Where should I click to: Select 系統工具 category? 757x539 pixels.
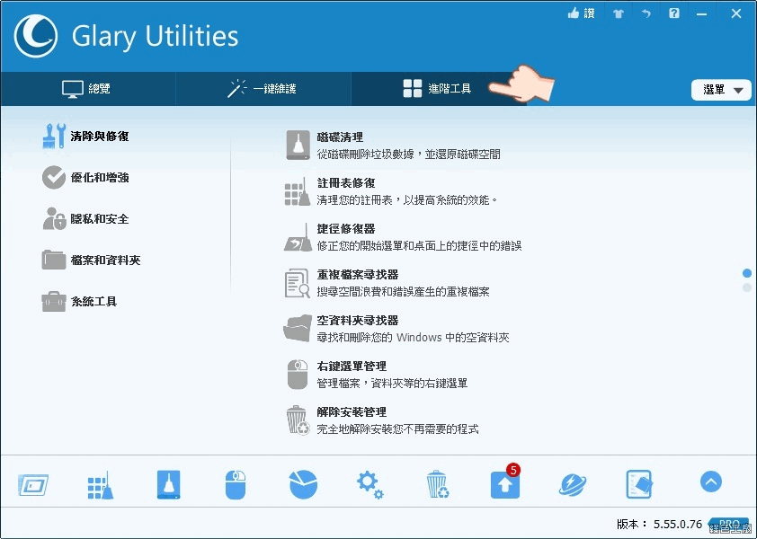click(94, 302)
